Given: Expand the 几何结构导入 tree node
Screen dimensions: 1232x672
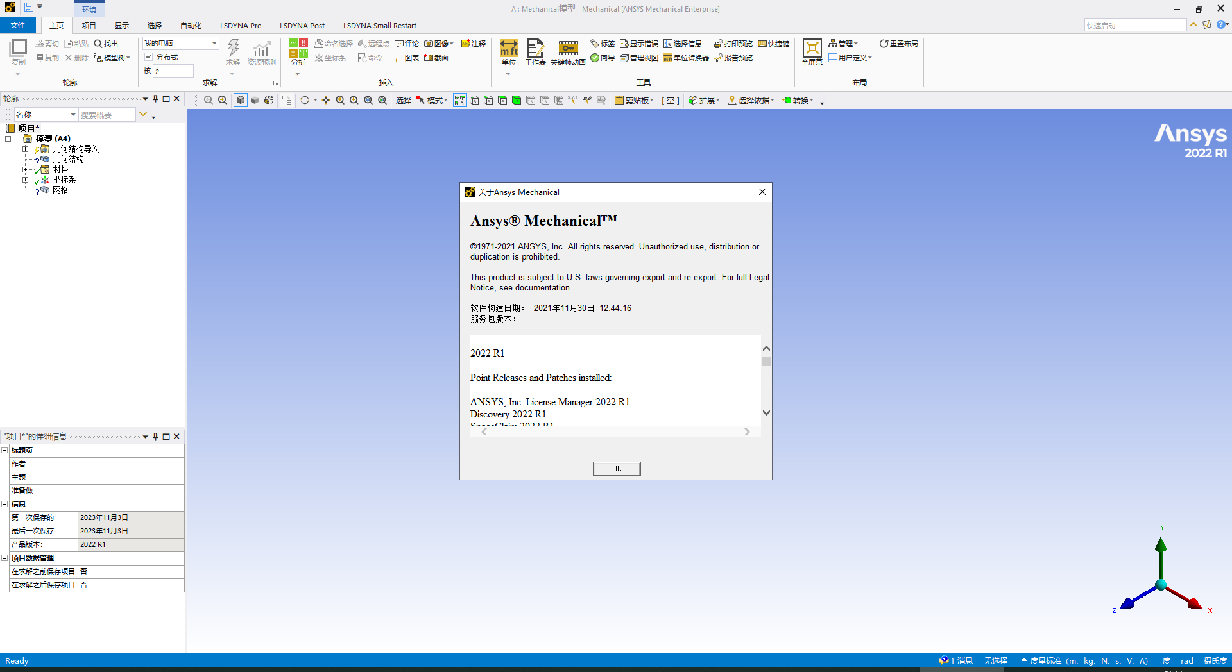Looking at the screenshot, I should pyautogui.click(x=25, y=149).
